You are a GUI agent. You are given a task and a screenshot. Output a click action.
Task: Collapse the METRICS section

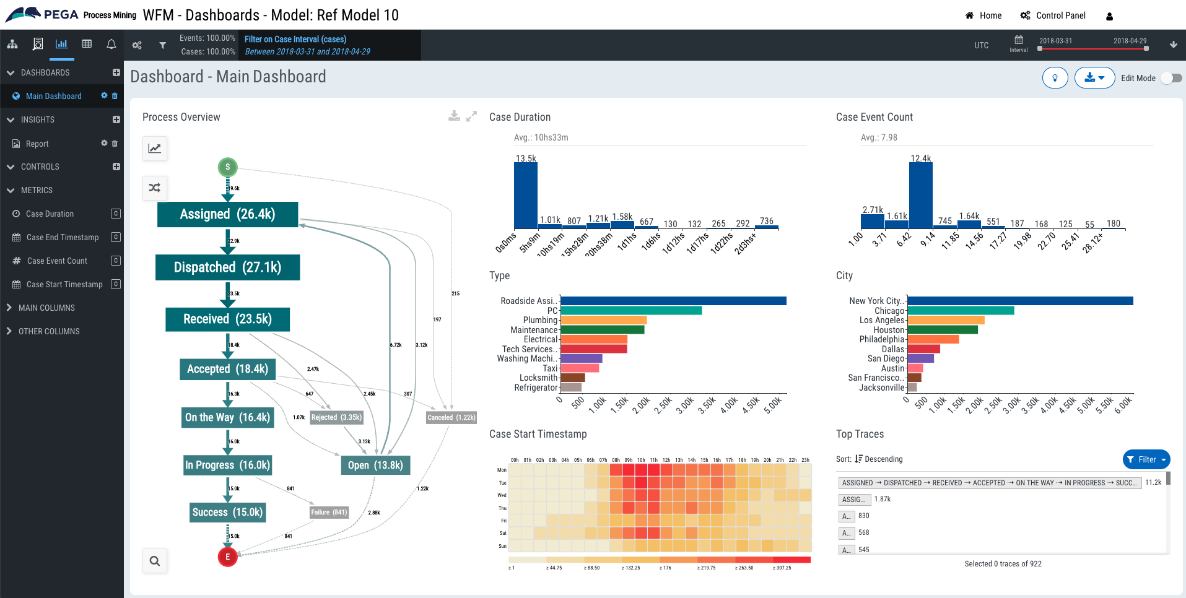(10, 190)
